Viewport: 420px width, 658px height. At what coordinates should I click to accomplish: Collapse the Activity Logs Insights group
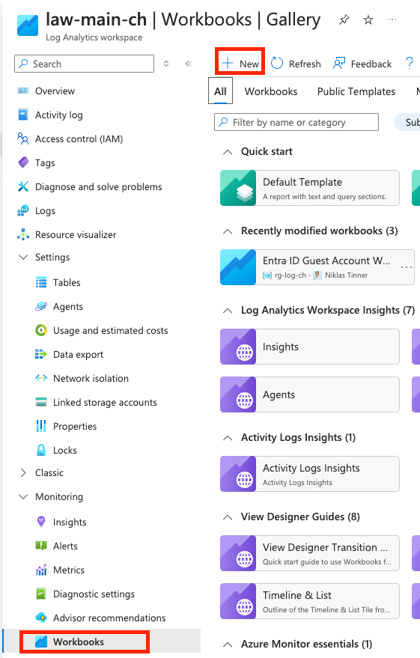coord(228,437)
